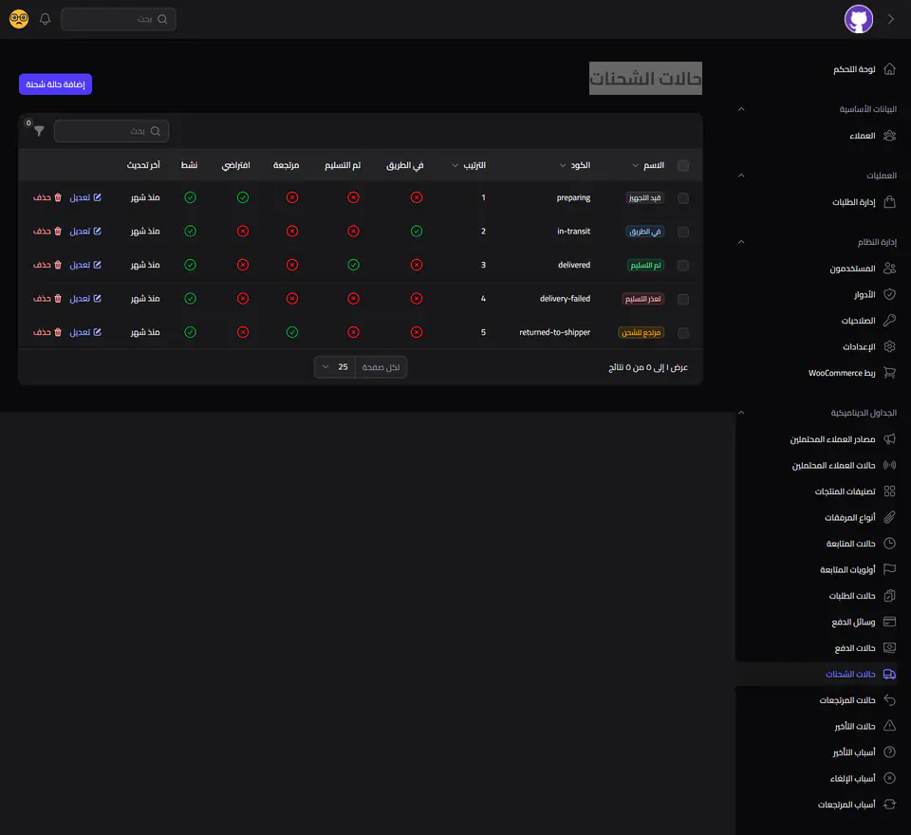This screenshot has height=835, width=911.
Task: Click the cart icon for ربط WooCommerce
Action: [889, 373]
